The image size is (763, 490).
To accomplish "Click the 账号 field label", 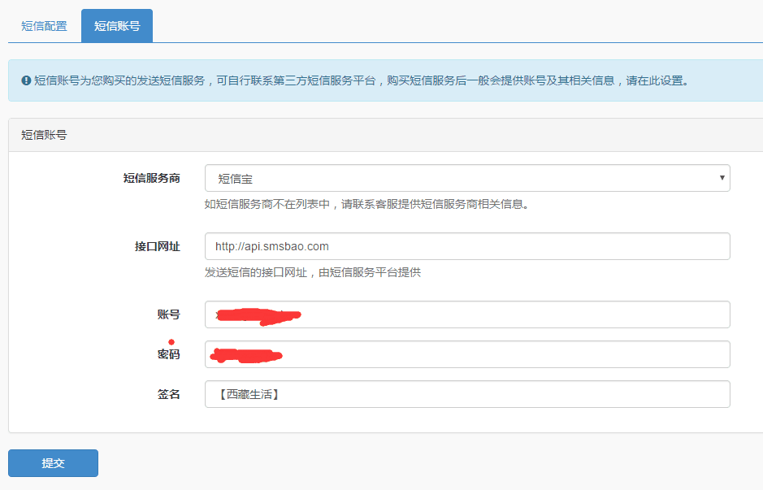I will pyautogui.click(x=168, y=314).
